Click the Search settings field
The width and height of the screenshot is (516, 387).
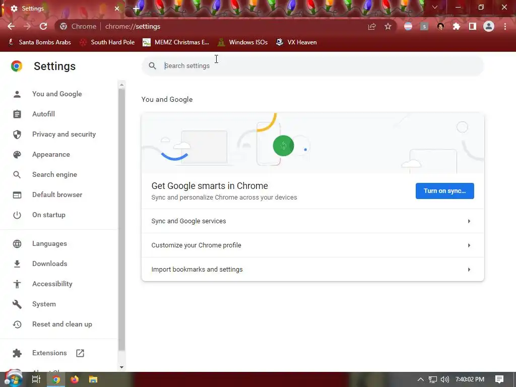click(x=312, y=66)
